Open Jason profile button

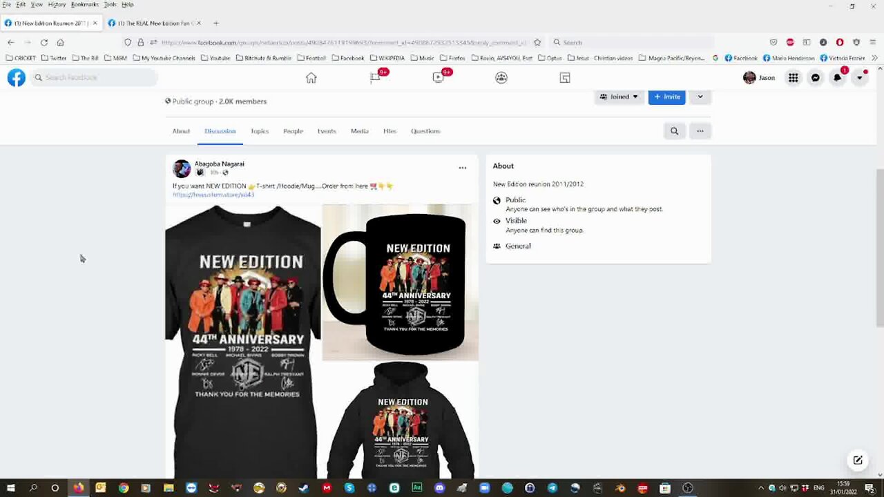point(759,78)
